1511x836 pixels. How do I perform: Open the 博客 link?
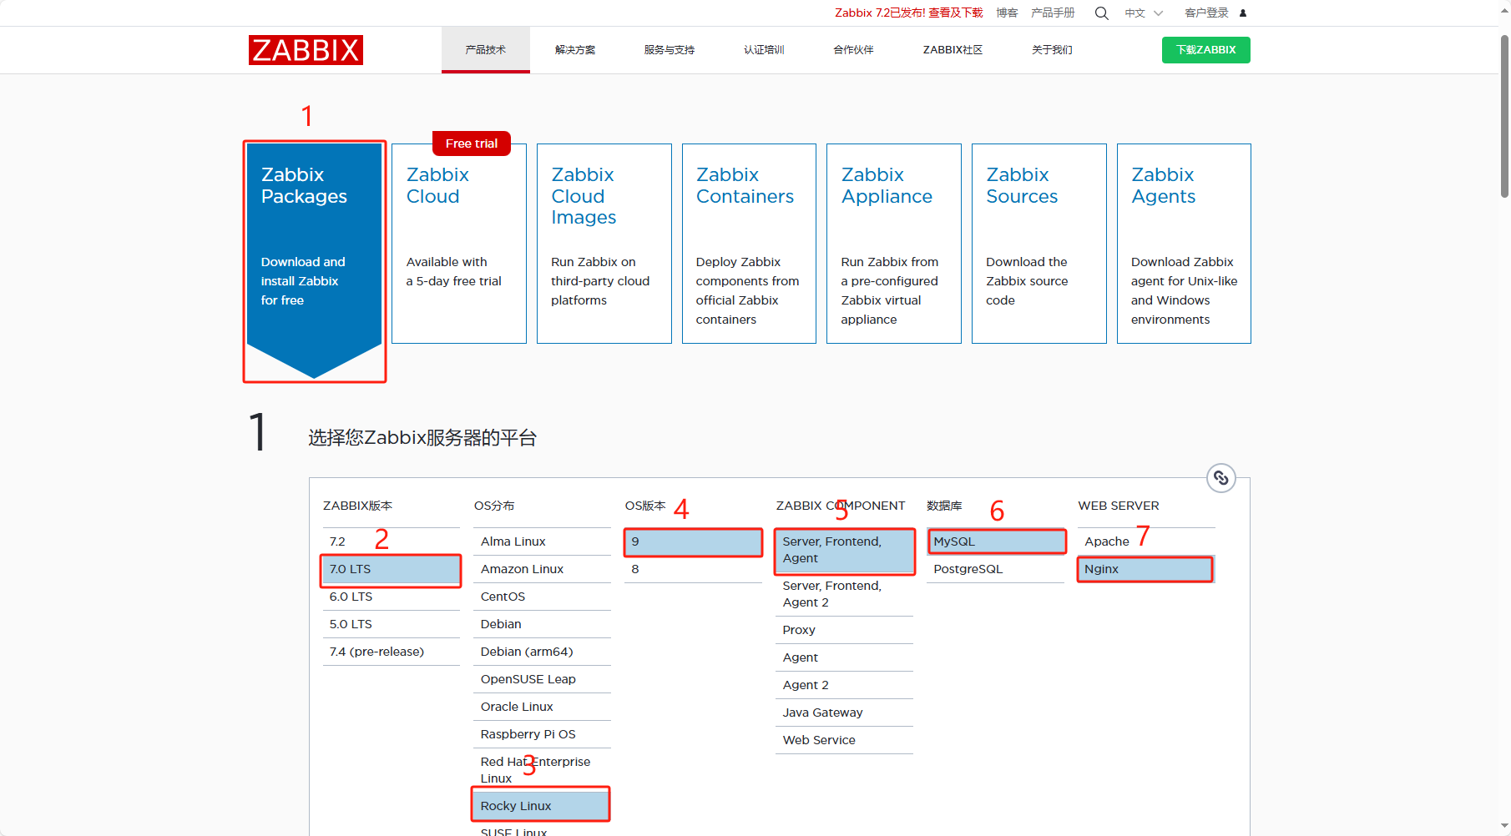tap(1007, 13)
